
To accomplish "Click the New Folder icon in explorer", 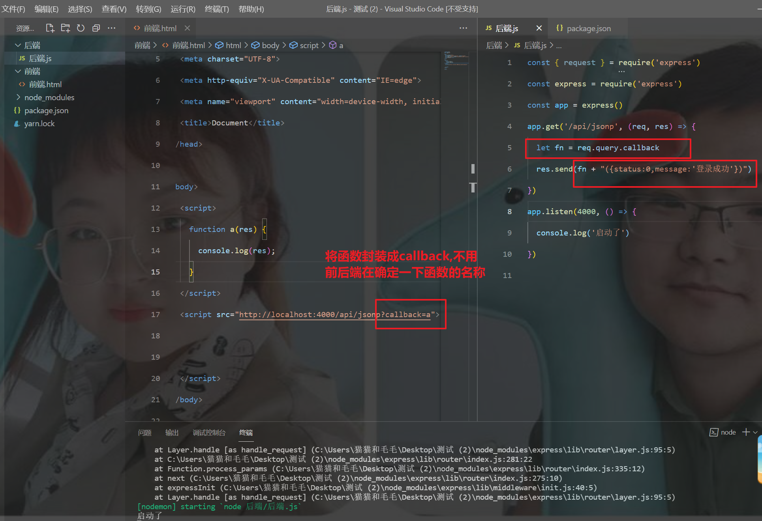I will tap(65, 28).
